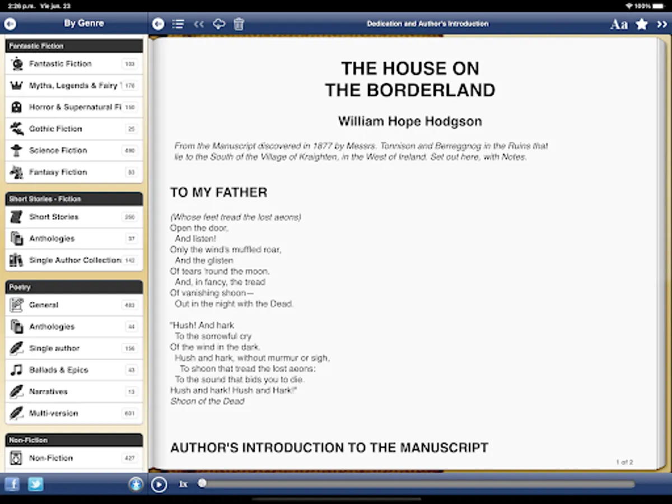Seek along the audio progress slider
Image resolution: width=672 pixels, height=504 pixels.
(418, 484)
